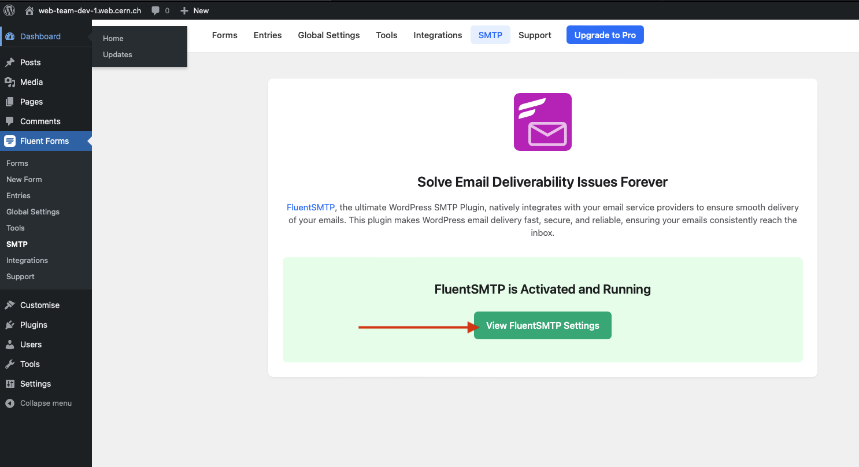Open Pages in the sidebar

[x=46, y=102]
